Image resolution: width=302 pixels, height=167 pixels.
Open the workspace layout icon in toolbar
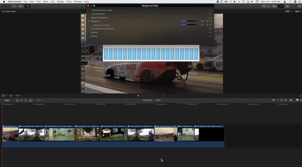click(264, 6)
